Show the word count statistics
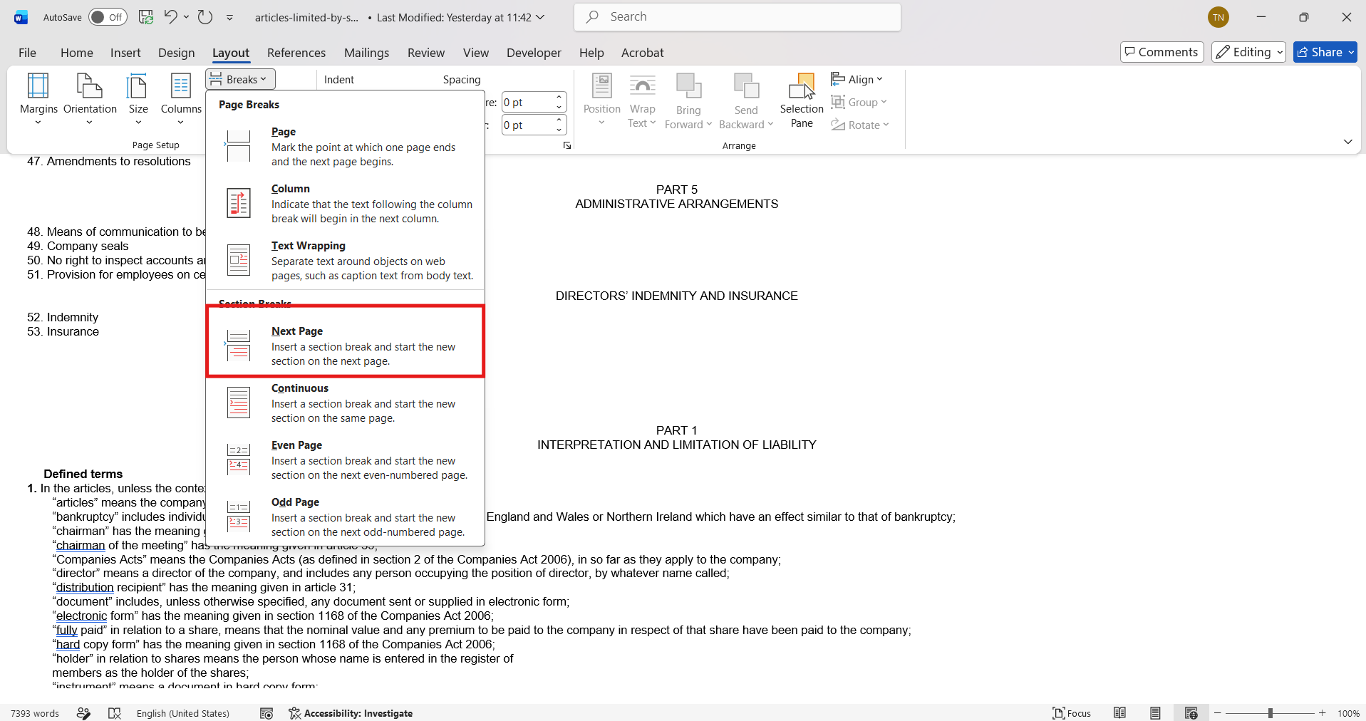The image size is (1366, 721). coord(35,713)
